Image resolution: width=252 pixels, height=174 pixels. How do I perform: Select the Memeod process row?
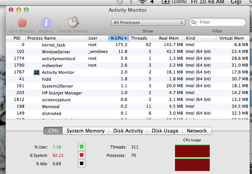click(128, 107)
